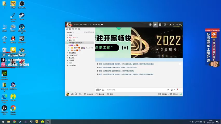Click the handshake icon in title bar
221x124 pixels.
96,25
